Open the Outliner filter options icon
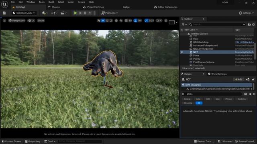This screenshot has height=144, width=257. tap(184, 24)
